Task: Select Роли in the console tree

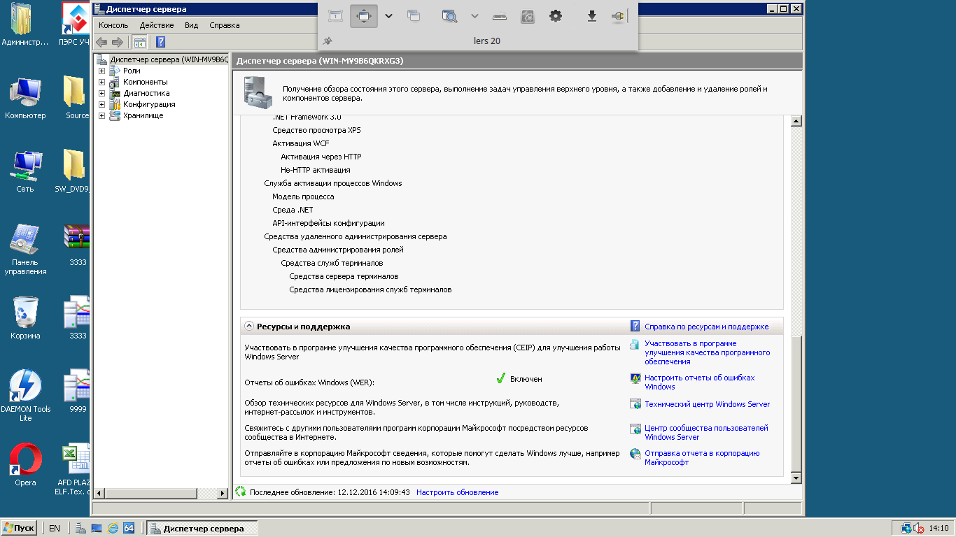Action: pyautogui.click(x=132, y=71)
